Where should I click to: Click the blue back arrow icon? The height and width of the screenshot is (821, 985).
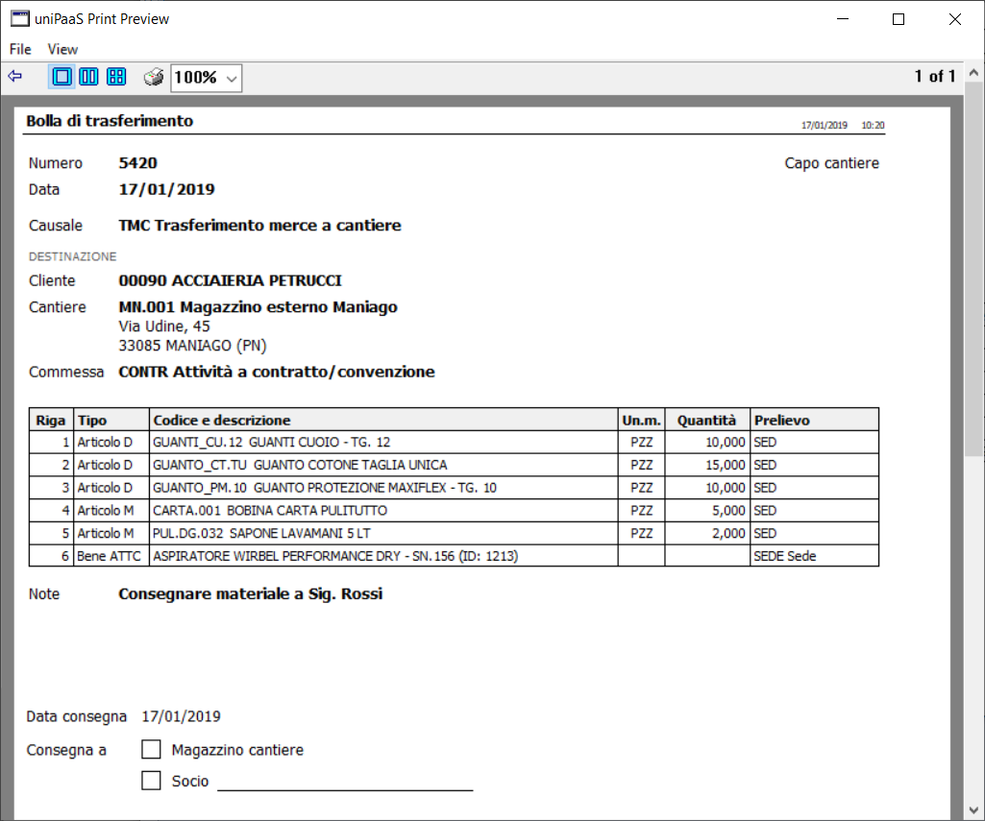[x=15, y=77]
